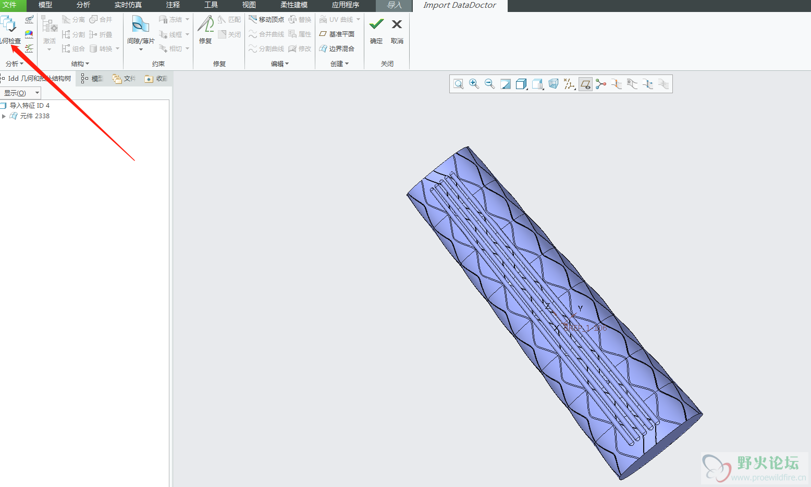Switch to the 实时仿真 ribbon tab

(128, 5)
